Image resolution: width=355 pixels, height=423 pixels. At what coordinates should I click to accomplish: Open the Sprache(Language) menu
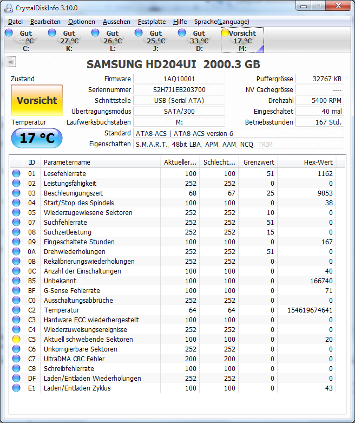point(221,22)
